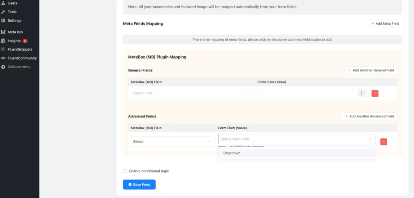Click the Collapse menu arrow icon

(3, 67)
